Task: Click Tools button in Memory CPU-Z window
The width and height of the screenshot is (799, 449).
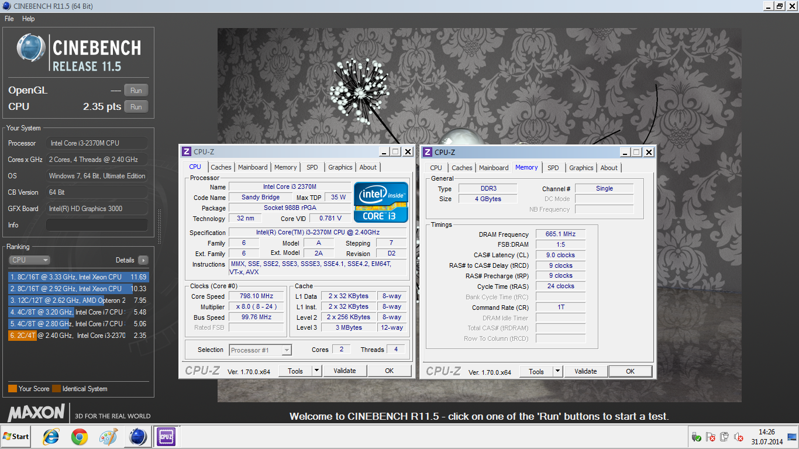Action: 536,371
